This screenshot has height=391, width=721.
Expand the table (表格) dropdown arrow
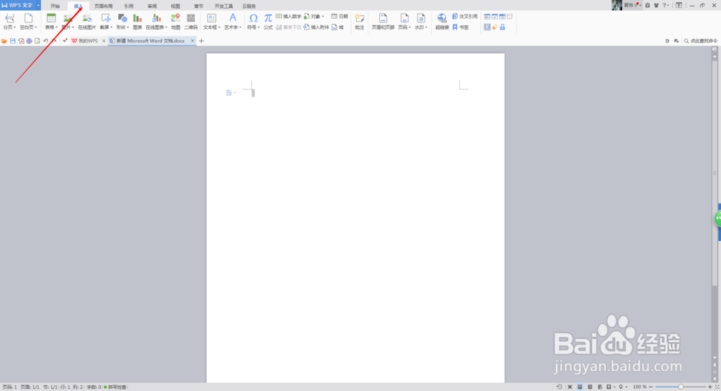pos(56,27)
